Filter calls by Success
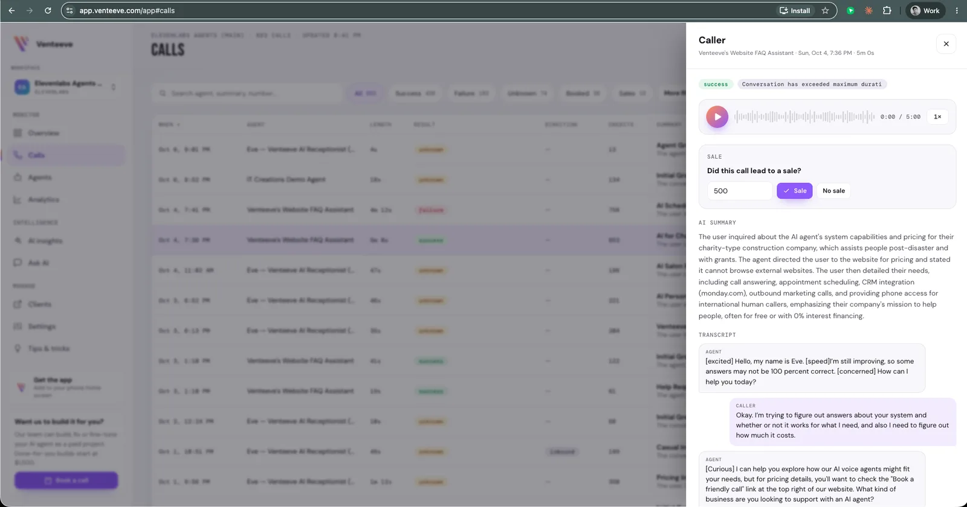Screen dimensions: 967x507 point(415,94)
